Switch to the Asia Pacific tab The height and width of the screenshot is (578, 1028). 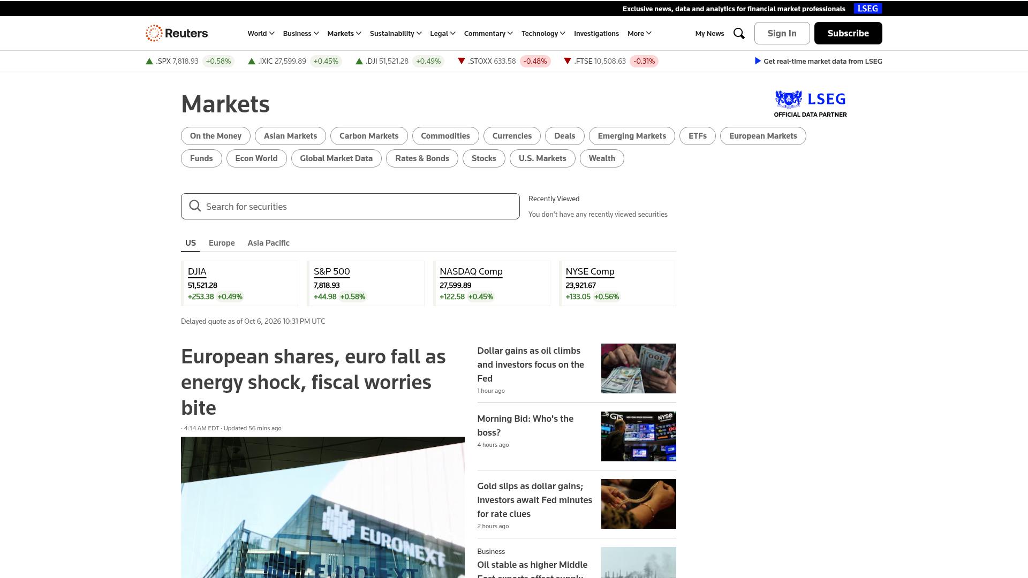pos(268,242)
